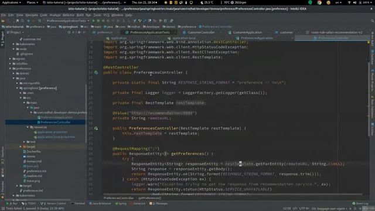Toggle the Structure side tool window stripe
375x211 pixels.
(2, 155)
